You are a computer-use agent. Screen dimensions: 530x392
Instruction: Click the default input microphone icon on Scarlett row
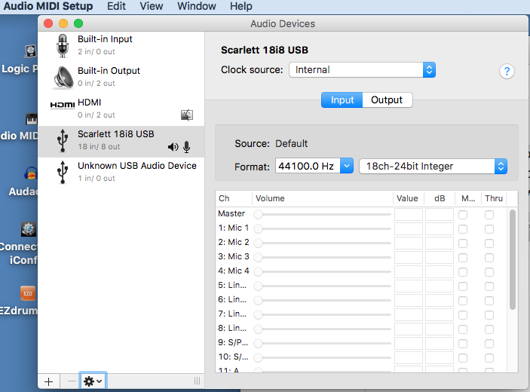[186, 147]
